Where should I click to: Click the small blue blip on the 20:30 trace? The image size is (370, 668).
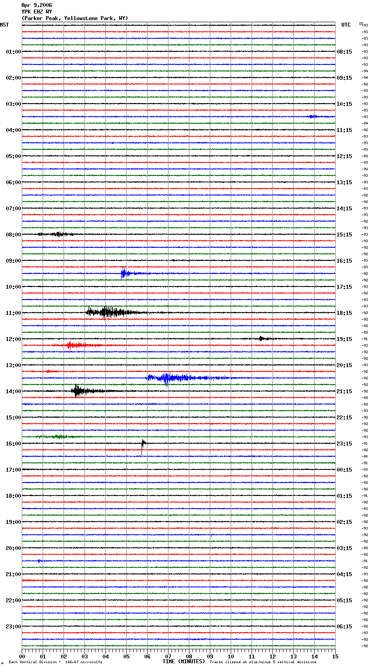point(39,561)
